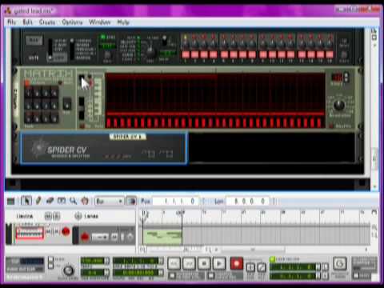384x288 pixels.
Task: Click the rack maximize icon at upper right
Action: [374, 37]
